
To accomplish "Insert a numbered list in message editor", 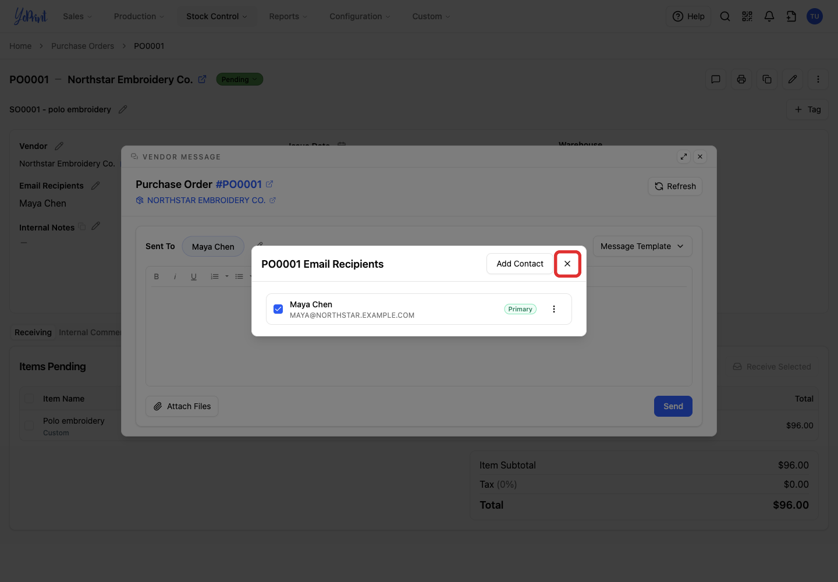I will pyautogui.click(x=215, y=276).
